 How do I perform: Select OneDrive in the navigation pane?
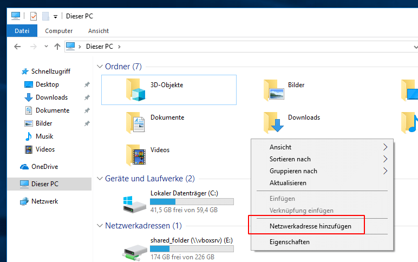pyautogui.click(x=44, y=167)
